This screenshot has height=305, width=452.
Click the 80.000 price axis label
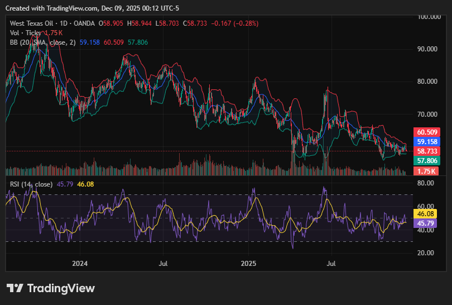tap(429, 82)
